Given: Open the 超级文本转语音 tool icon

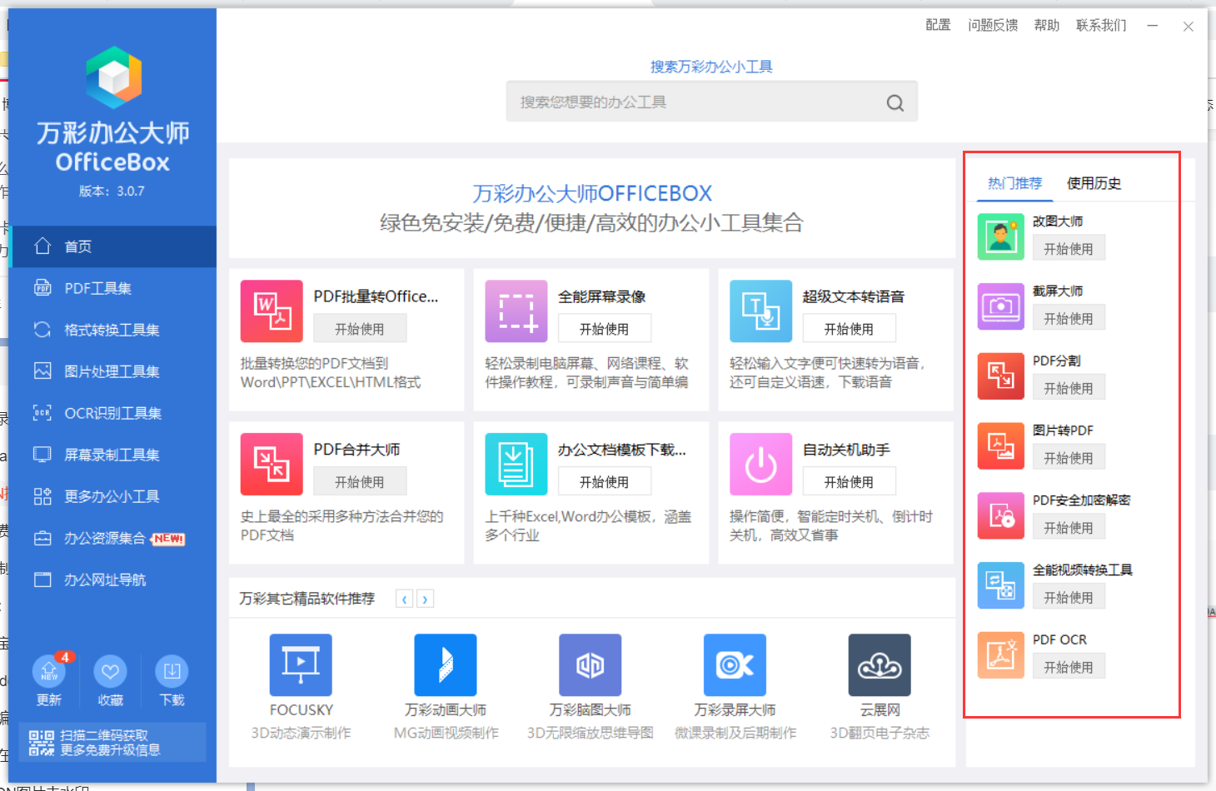Looking at the screenshot, I should click(760, 311).
